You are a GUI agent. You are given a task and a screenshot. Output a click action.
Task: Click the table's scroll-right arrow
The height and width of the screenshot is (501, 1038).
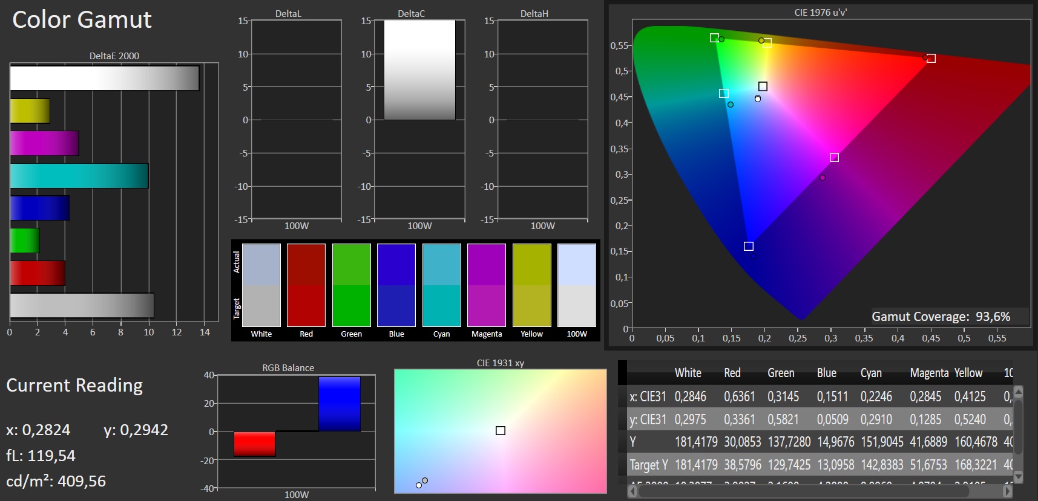coord(1008,492)
